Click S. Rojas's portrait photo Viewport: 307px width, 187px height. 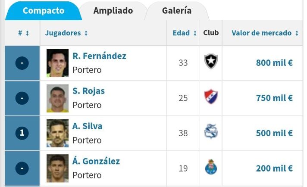(57, 98)
